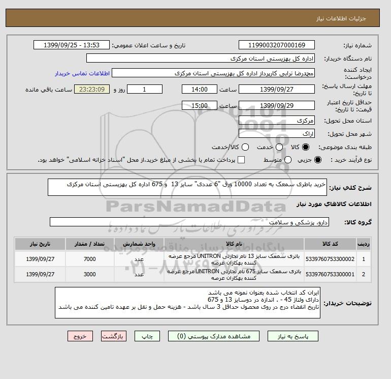Click the remaining time countdown 23:23:09
Image resolution: width=391 pixels, height=379 pixels.
[92, 89]
